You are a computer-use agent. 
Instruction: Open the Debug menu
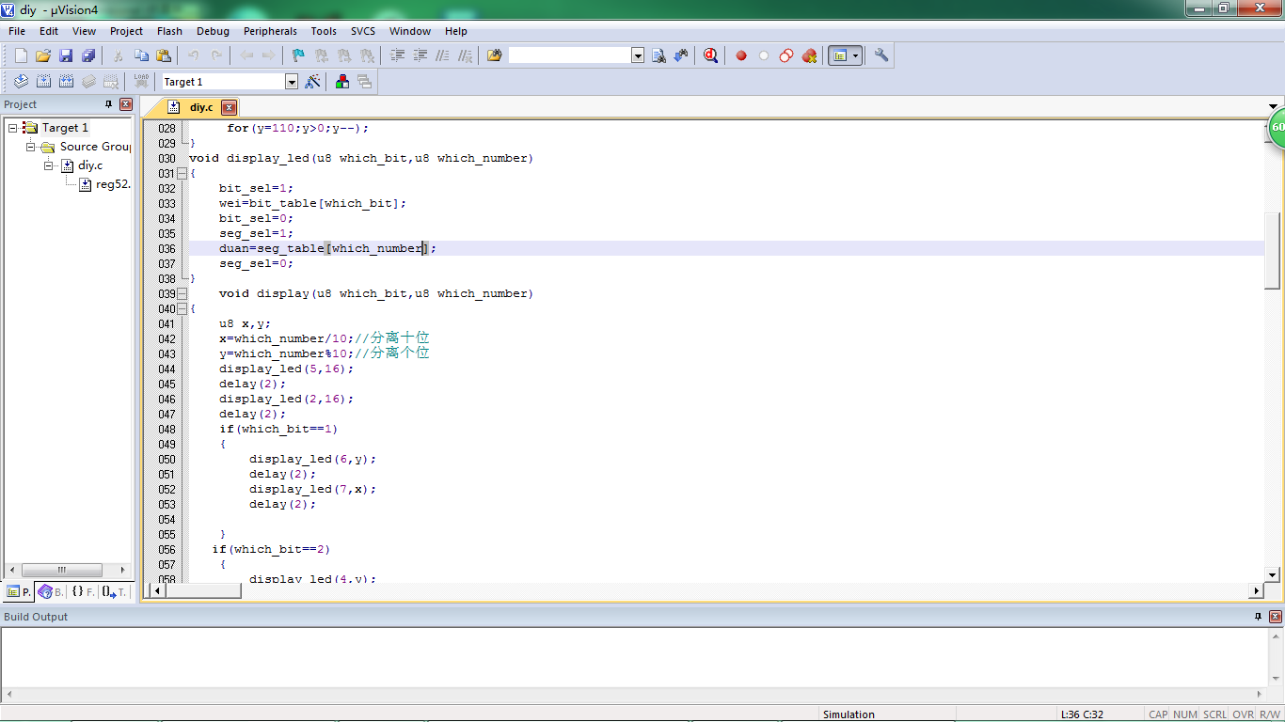[213, 31]
